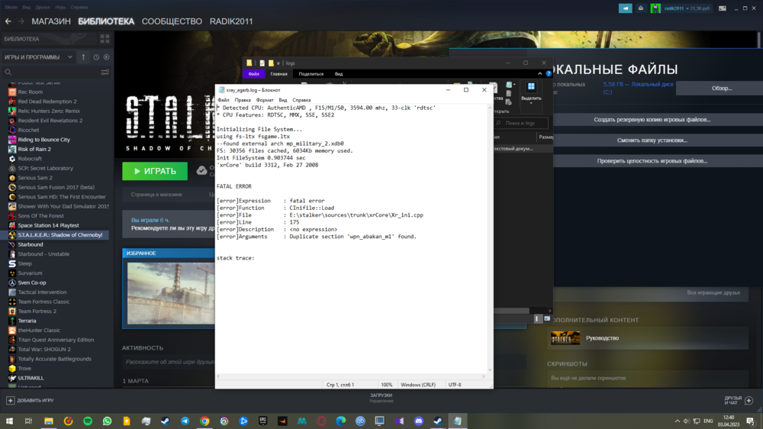The height and width of the screenshot is (429, 763).
Task: Open ДРУЗЬЯ И ЧАТ friends panel
Action: tap(738, 400)
